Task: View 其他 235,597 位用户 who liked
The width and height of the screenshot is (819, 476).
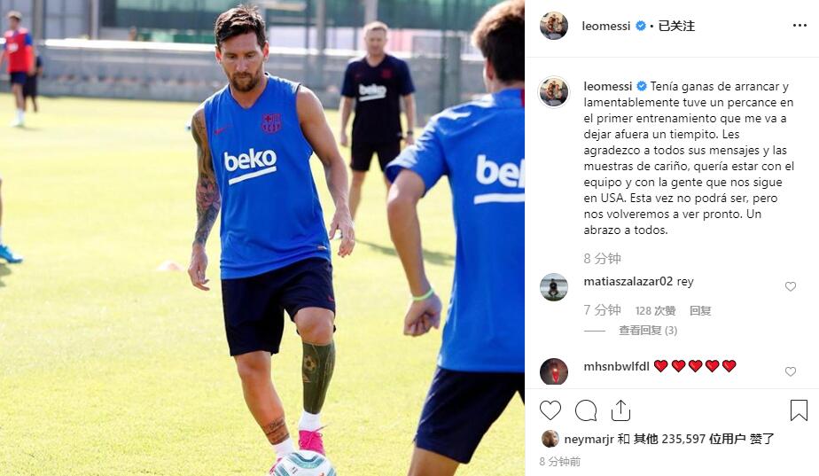Action: coord(690,439)
